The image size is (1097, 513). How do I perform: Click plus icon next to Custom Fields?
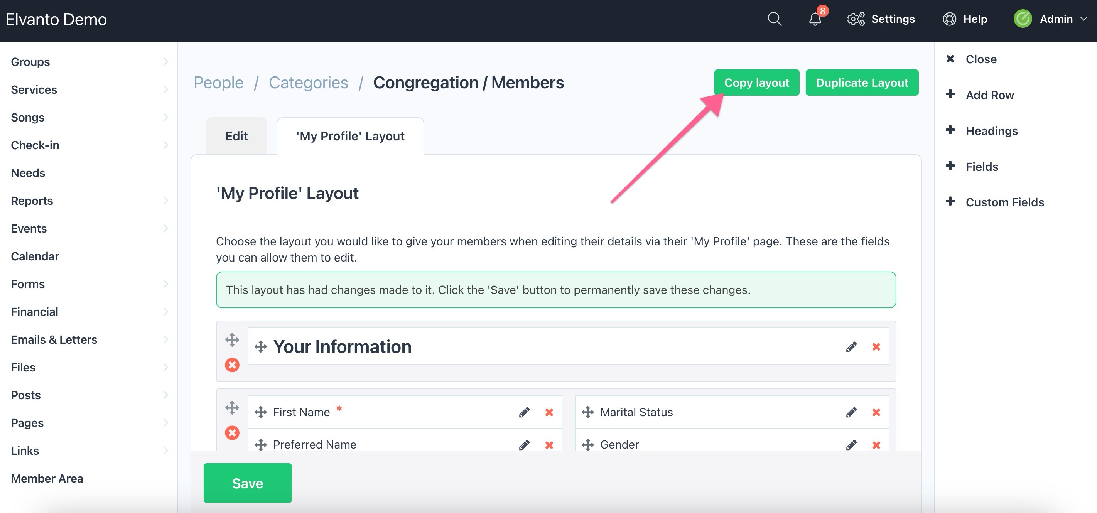click(950, 201)
